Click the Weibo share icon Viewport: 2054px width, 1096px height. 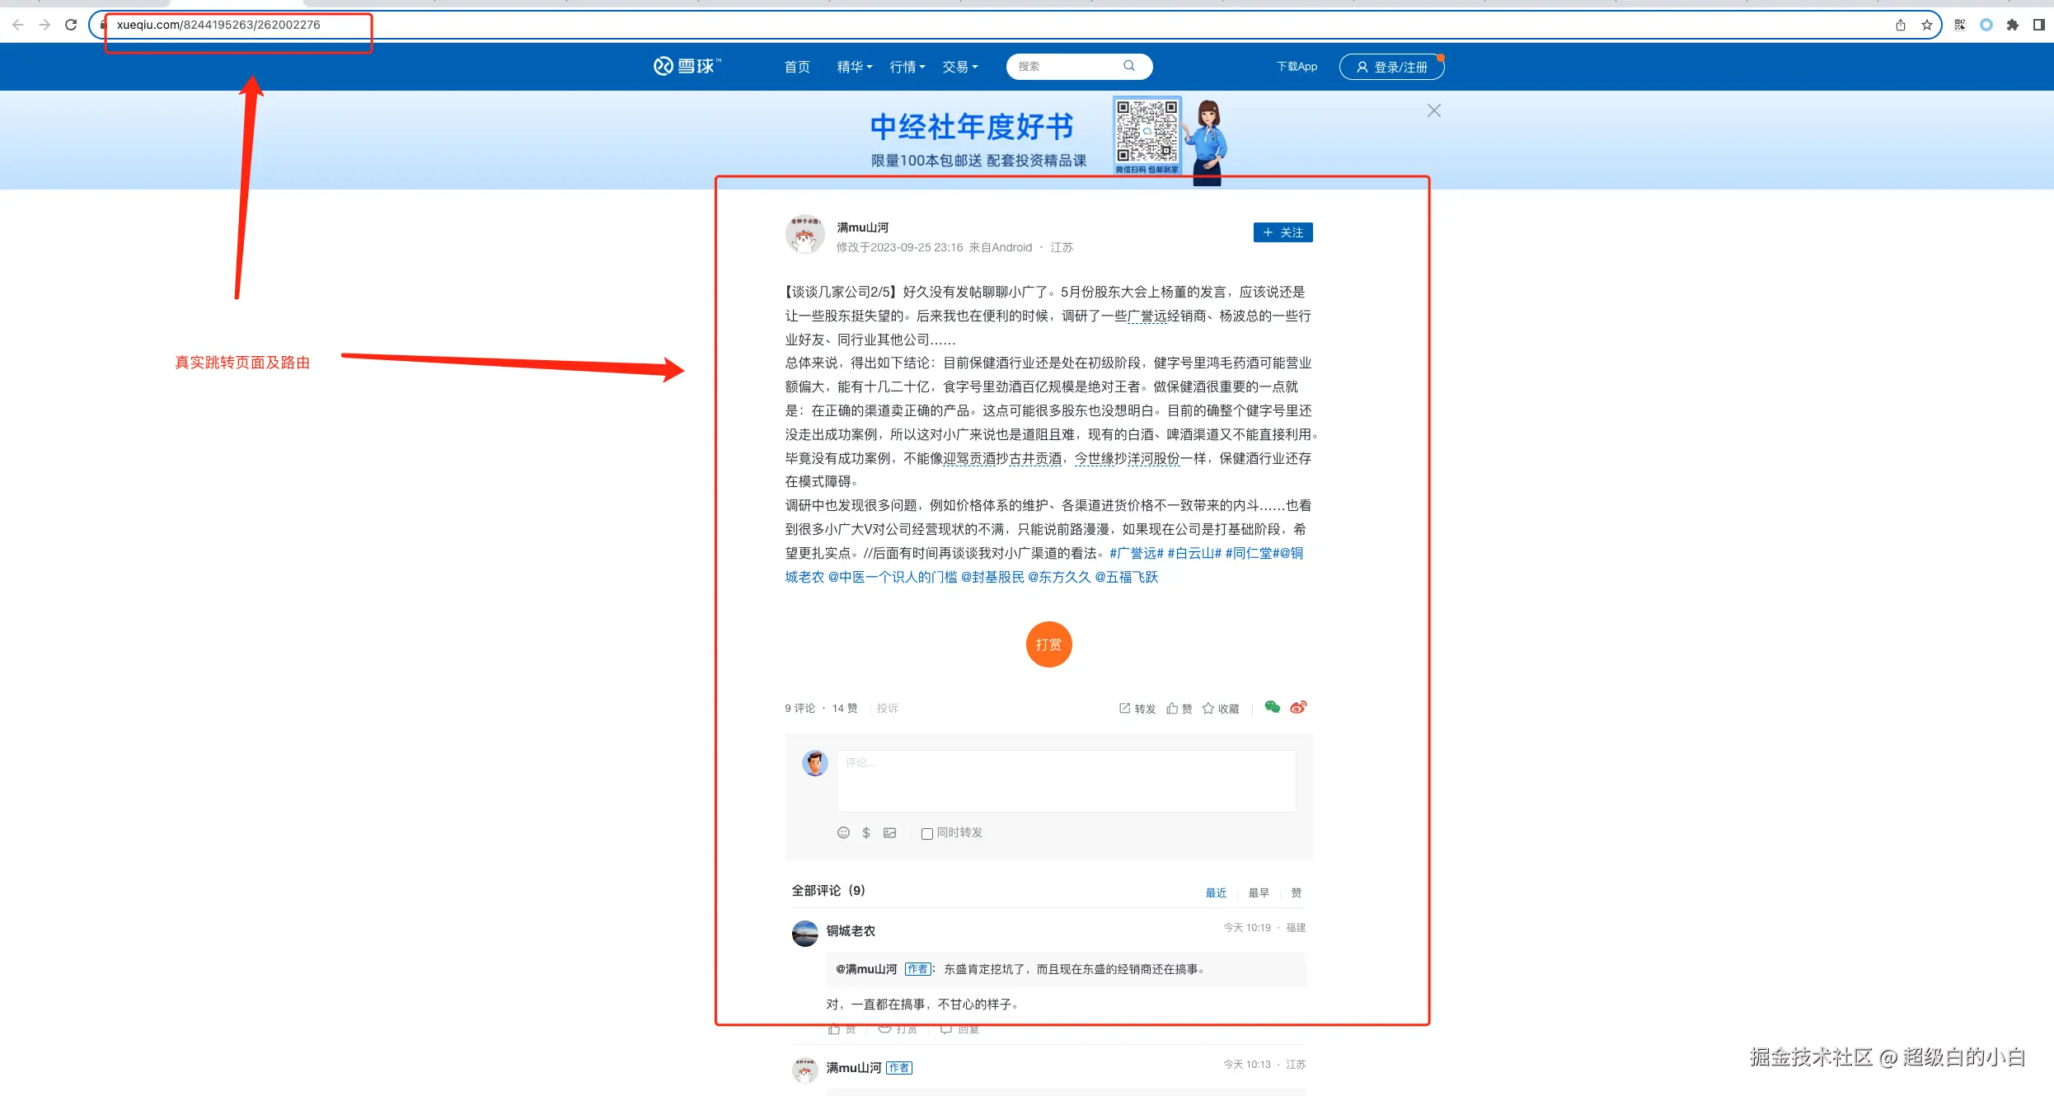pos(1298,707)
